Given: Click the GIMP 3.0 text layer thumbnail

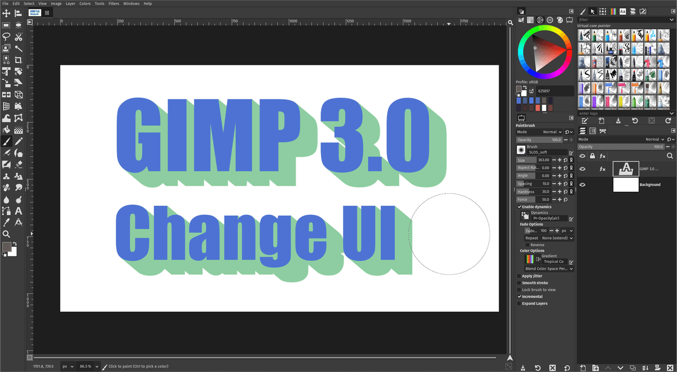Looking at the screenshot, I should (626, 169).
